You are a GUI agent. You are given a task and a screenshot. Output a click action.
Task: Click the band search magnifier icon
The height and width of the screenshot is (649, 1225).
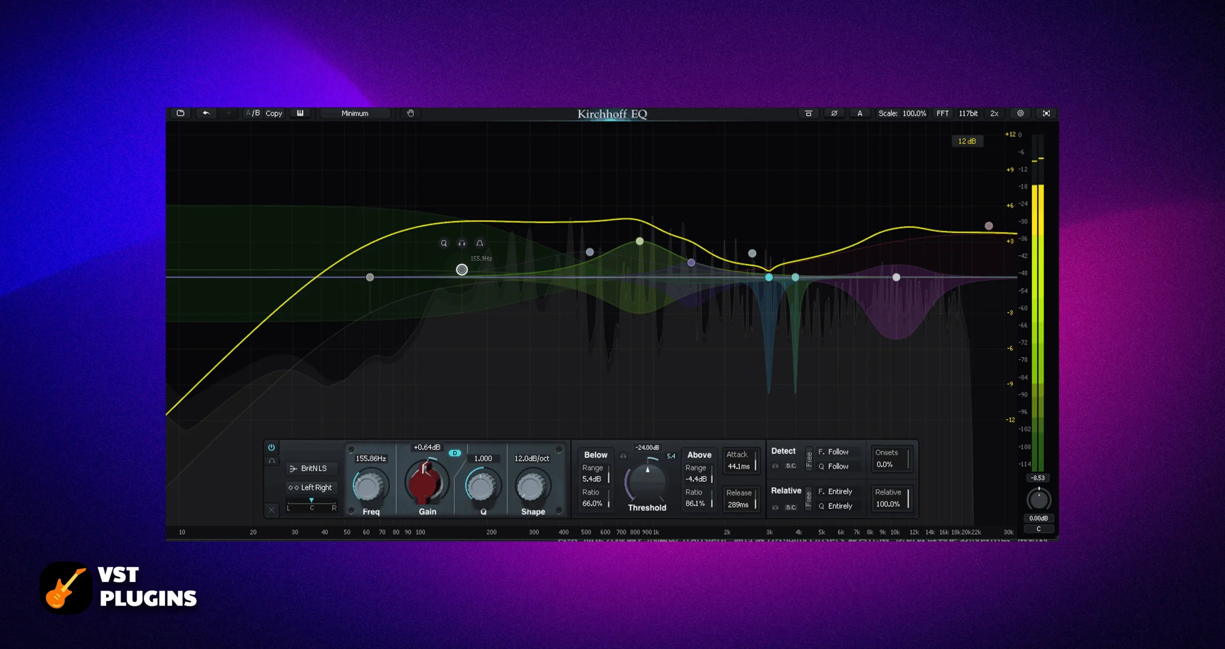444,243
